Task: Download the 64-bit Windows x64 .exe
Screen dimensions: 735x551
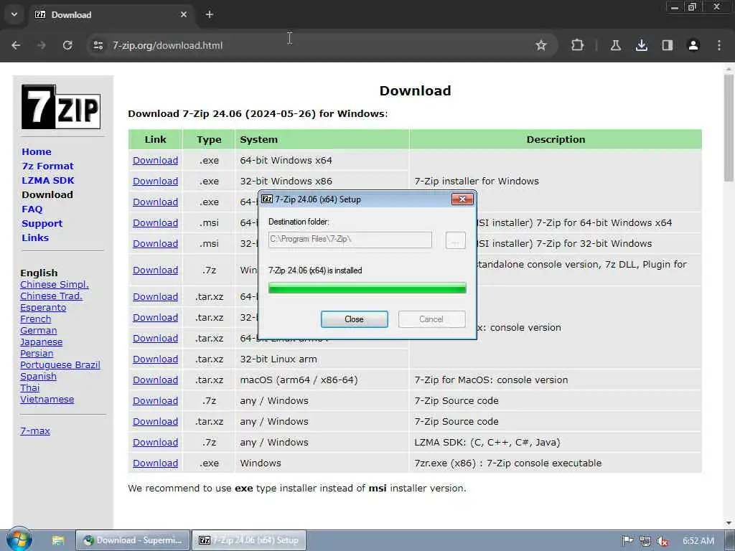Action: (x=155, y=160)
